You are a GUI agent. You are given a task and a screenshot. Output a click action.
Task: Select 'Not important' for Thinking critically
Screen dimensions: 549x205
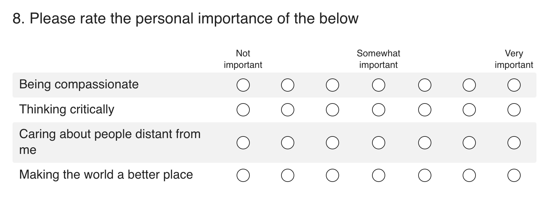tap(243, 110)
